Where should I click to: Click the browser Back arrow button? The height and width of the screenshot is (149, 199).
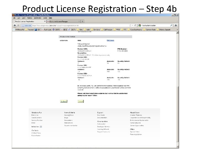[15, 25]
